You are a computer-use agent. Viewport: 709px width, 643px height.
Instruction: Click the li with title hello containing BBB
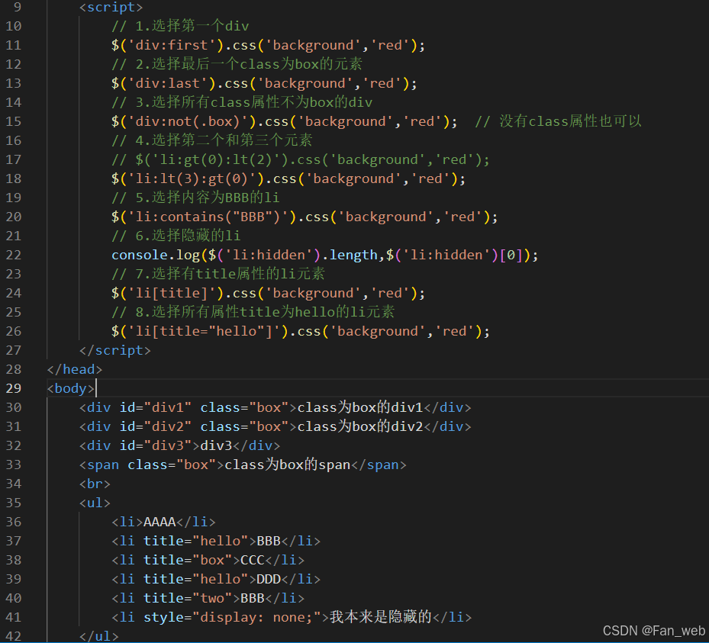coord(216,541)
